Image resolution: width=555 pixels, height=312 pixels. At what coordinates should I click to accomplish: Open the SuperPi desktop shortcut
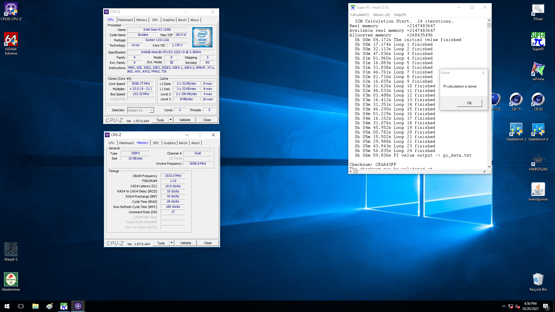coord(538,42)
